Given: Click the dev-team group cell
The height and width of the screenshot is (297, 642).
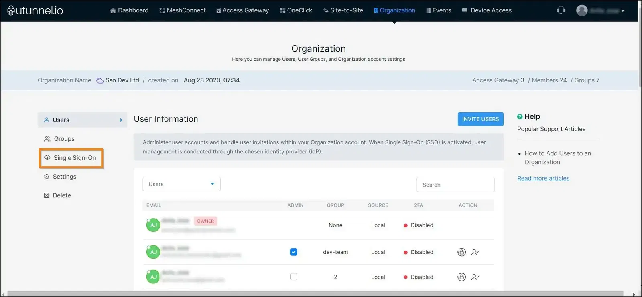Looking at the screenshot, I should pos(335,252).
